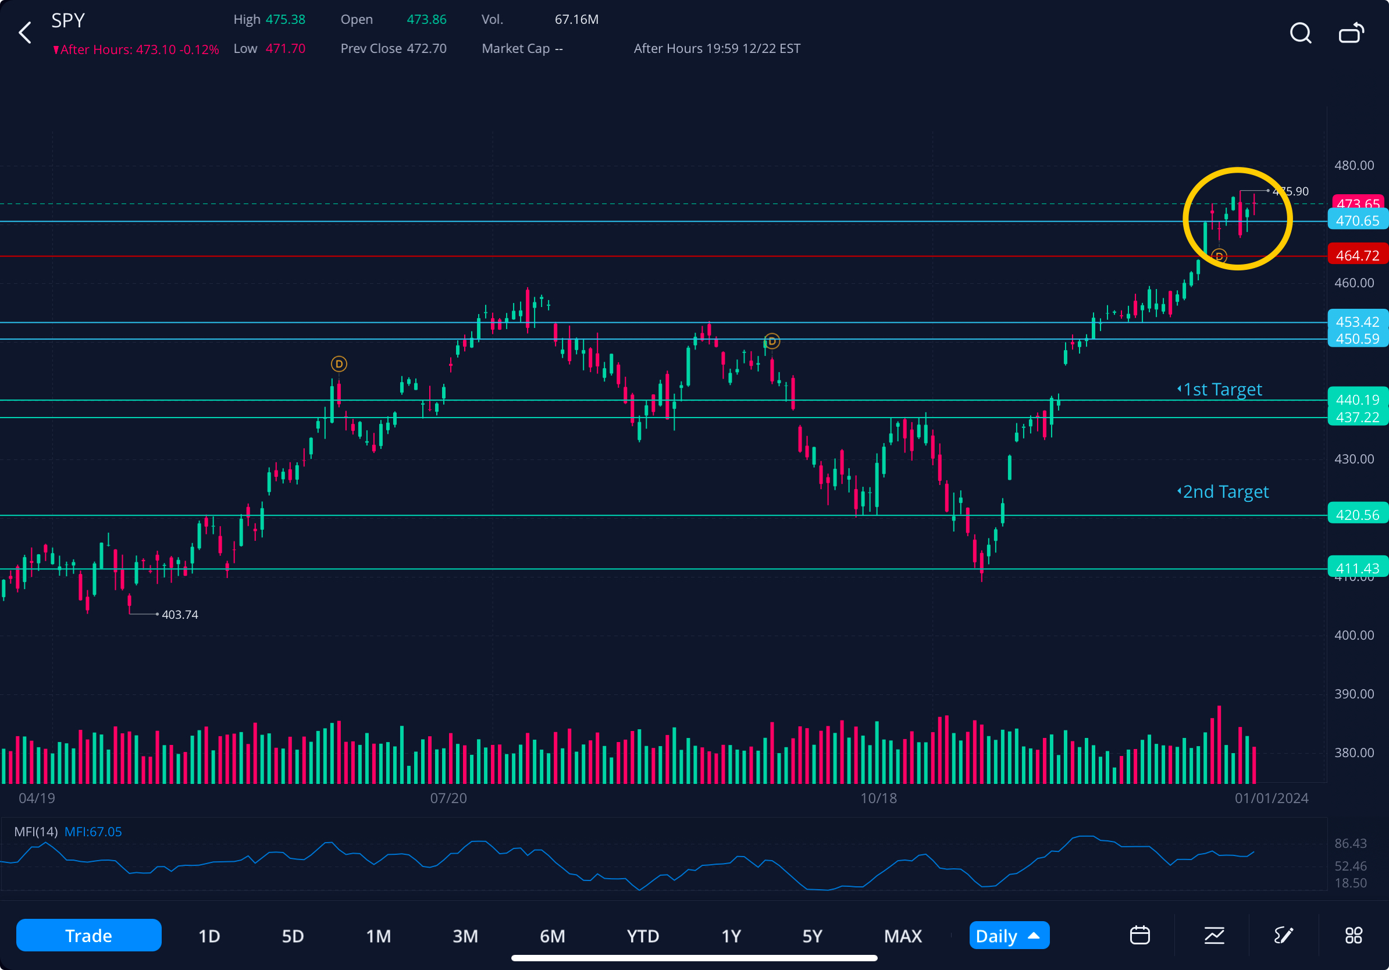This screenshot has height=970, width=1389.
Task: Select the 450.59 price level label
Action: tap(1358, 338)
